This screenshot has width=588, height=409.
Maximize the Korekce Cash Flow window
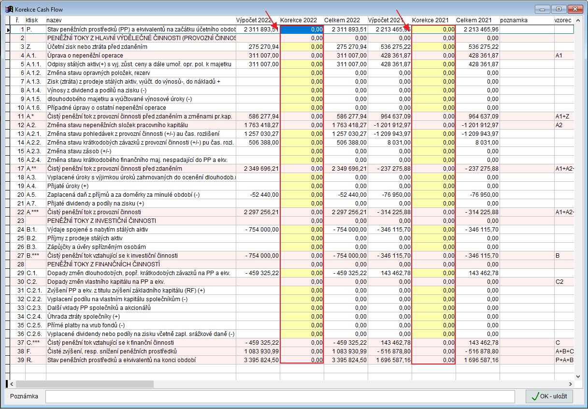click(559, 9)
